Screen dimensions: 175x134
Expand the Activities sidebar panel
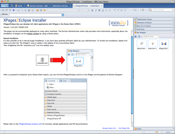[x=154, y=29]
